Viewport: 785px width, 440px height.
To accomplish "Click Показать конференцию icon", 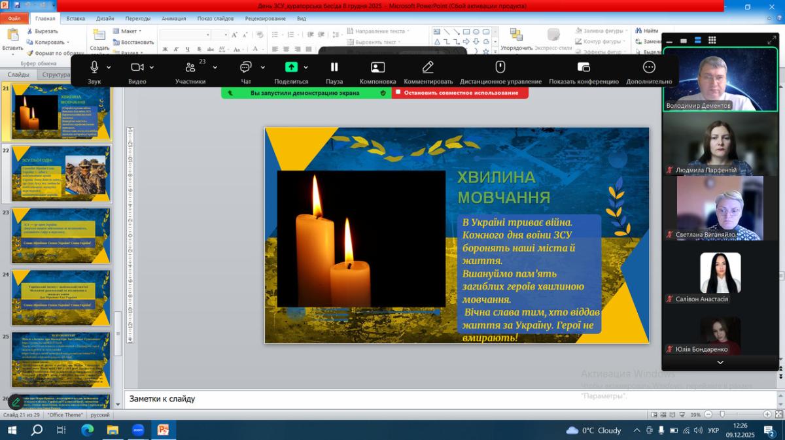I will [x=584, y=67].
